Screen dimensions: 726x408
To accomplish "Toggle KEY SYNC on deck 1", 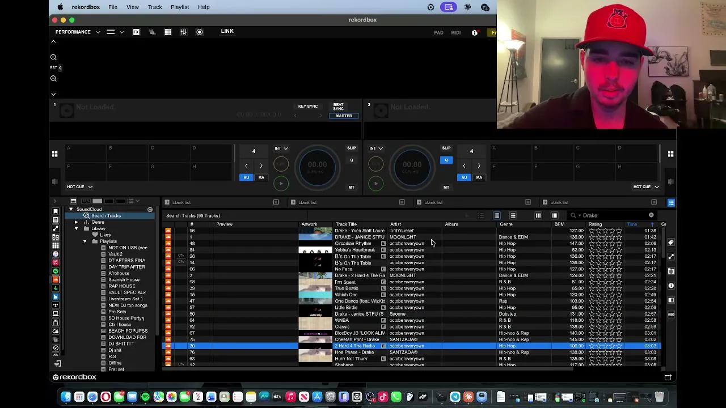I will tap(308, 107).
